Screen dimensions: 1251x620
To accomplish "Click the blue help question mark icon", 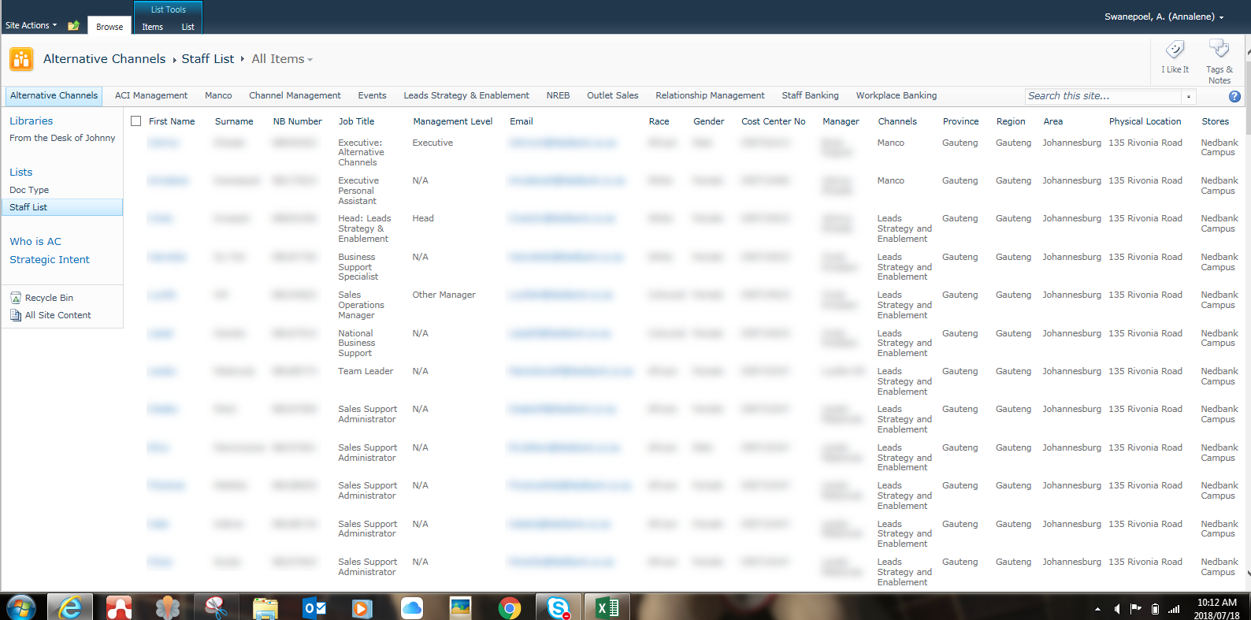I will 1234,96.
